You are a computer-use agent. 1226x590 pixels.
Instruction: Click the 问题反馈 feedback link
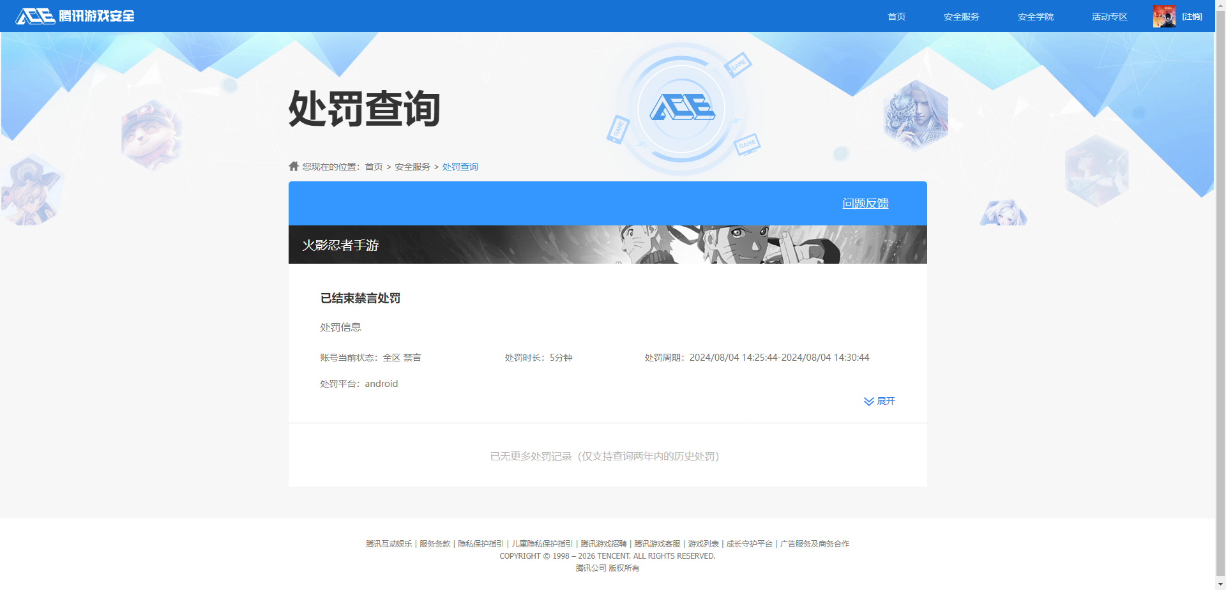[865, 203]
